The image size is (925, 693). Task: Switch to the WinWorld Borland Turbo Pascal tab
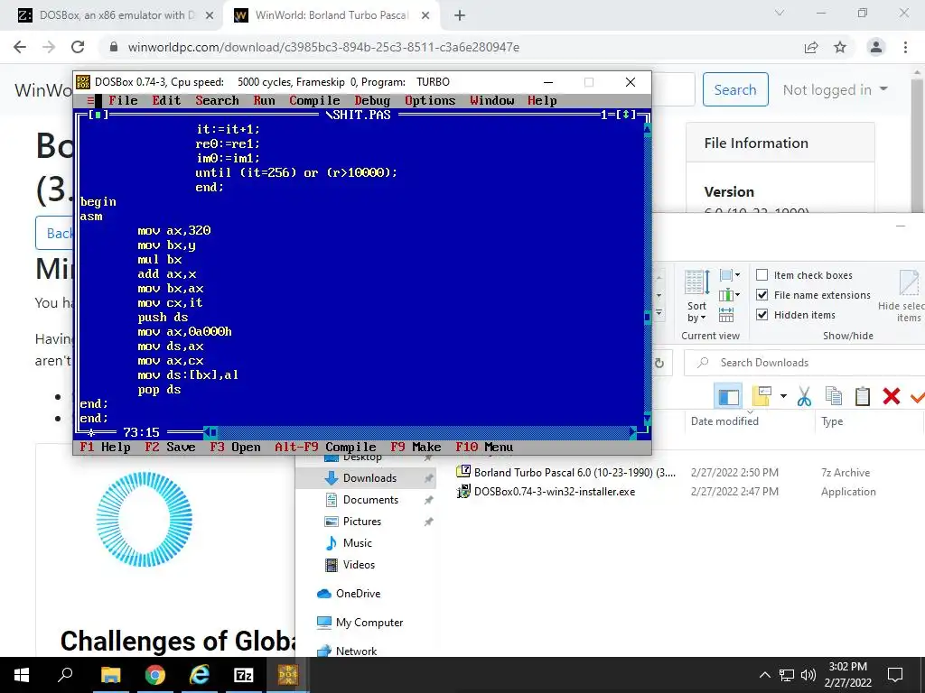point(331,16)
